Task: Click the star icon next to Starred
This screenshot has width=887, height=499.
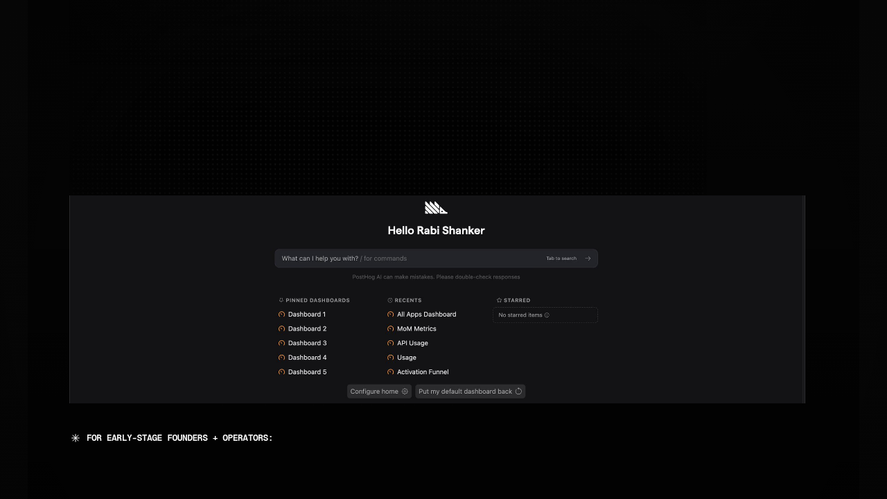Action: point(499,300)
